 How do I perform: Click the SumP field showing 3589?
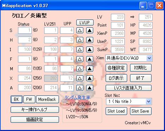[118, 50]
